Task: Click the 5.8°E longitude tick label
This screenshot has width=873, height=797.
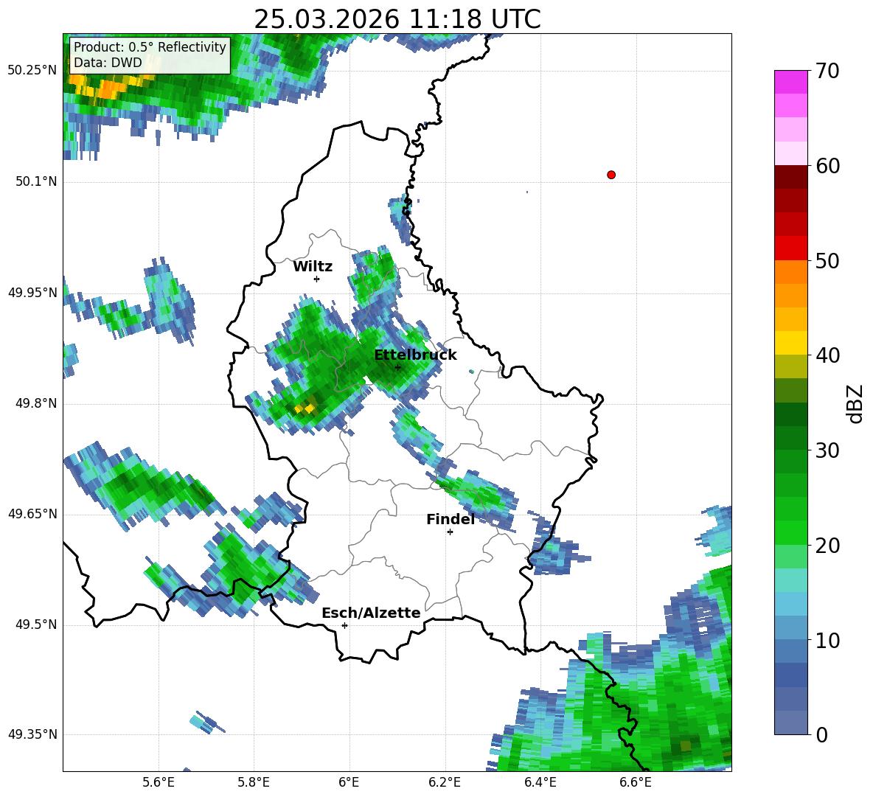Action: (x=254, y=782)
